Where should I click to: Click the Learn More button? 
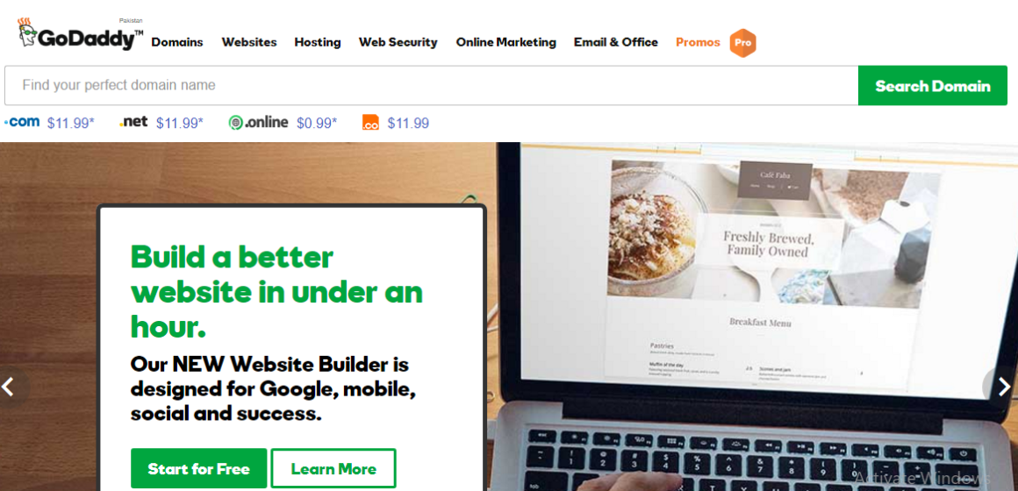(333, 468)
